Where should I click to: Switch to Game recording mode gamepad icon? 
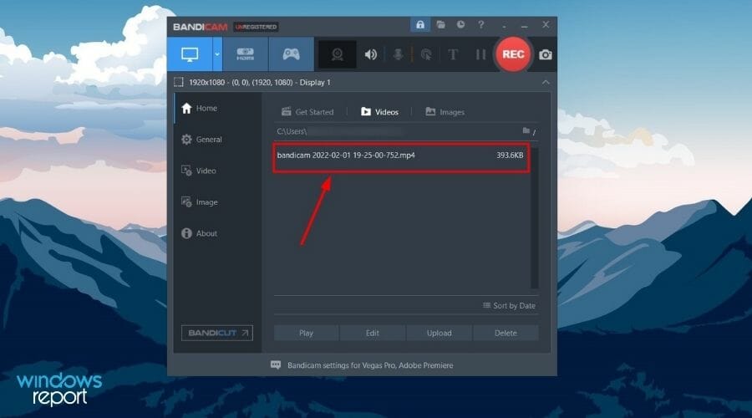[291, 54]
